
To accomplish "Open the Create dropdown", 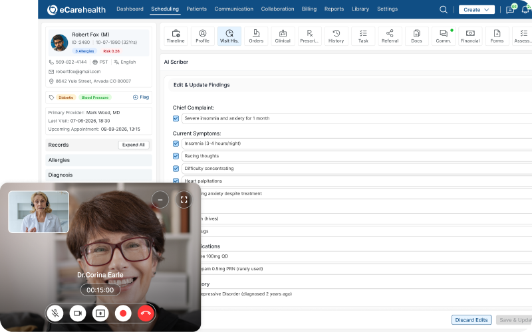I will [x=477, y=10].
